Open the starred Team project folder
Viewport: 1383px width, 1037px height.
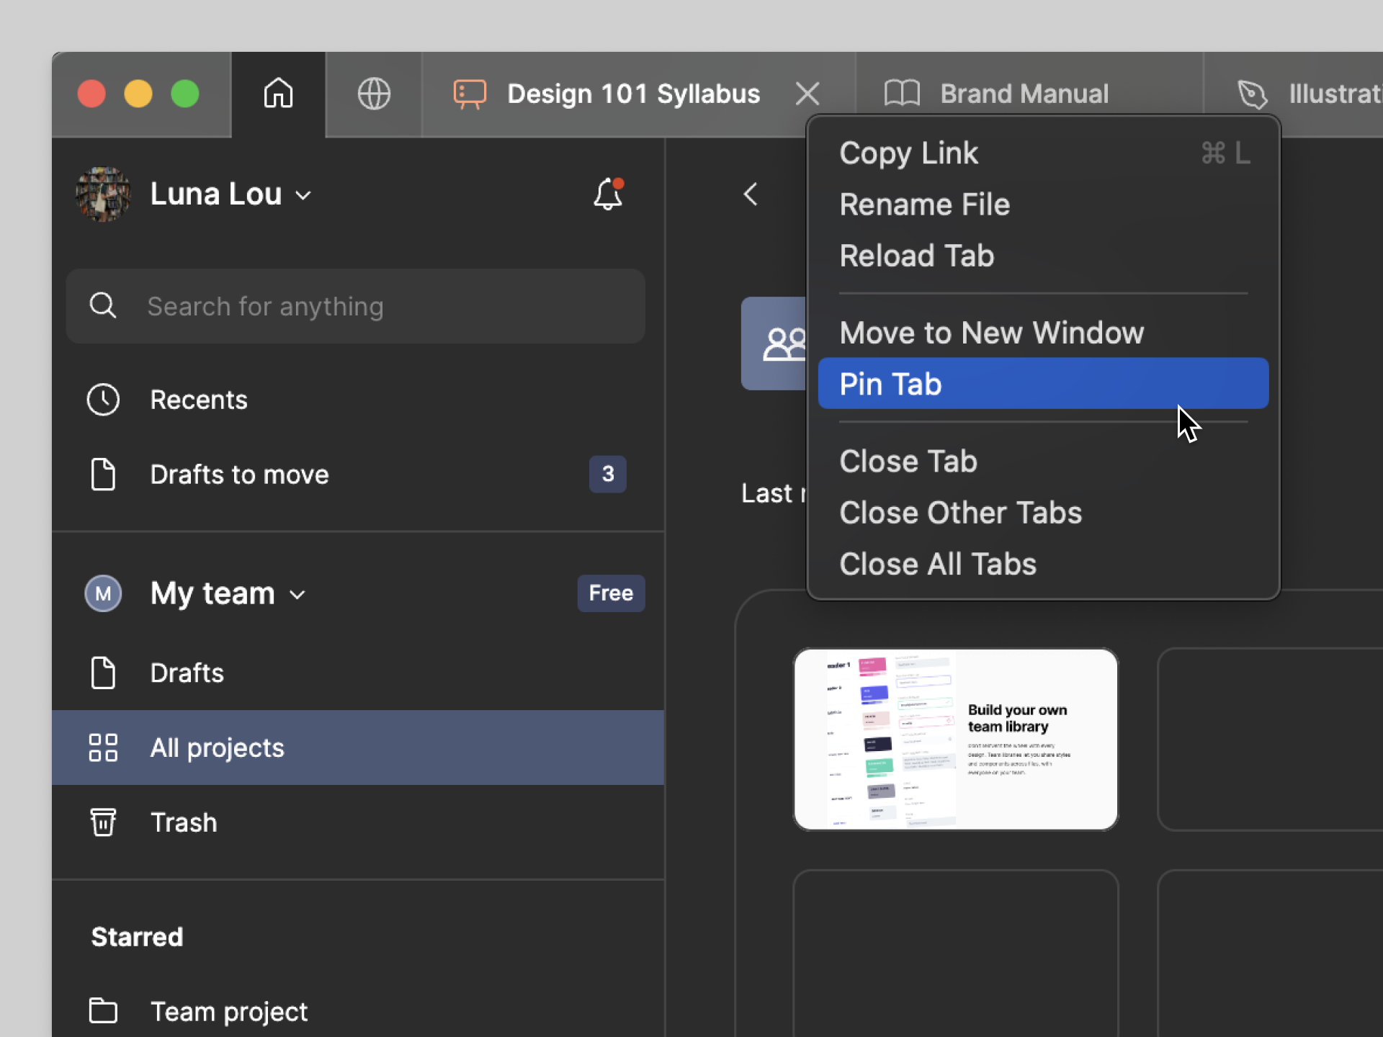[228, 1011]
